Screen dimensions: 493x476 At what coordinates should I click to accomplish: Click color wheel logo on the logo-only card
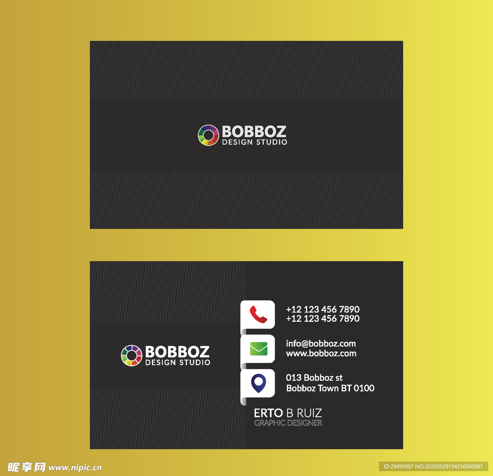tap(208, 135)
